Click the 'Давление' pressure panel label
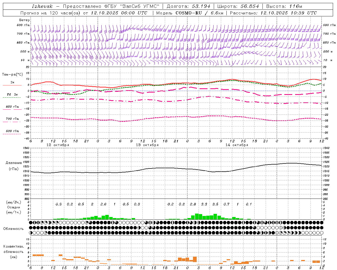The image size is (337, 270). point(14,163)
